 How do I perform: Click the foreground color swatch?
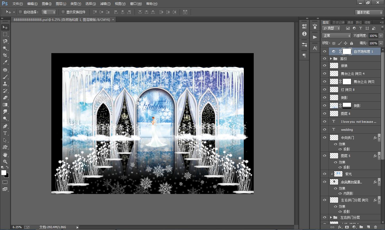(4, 173)
